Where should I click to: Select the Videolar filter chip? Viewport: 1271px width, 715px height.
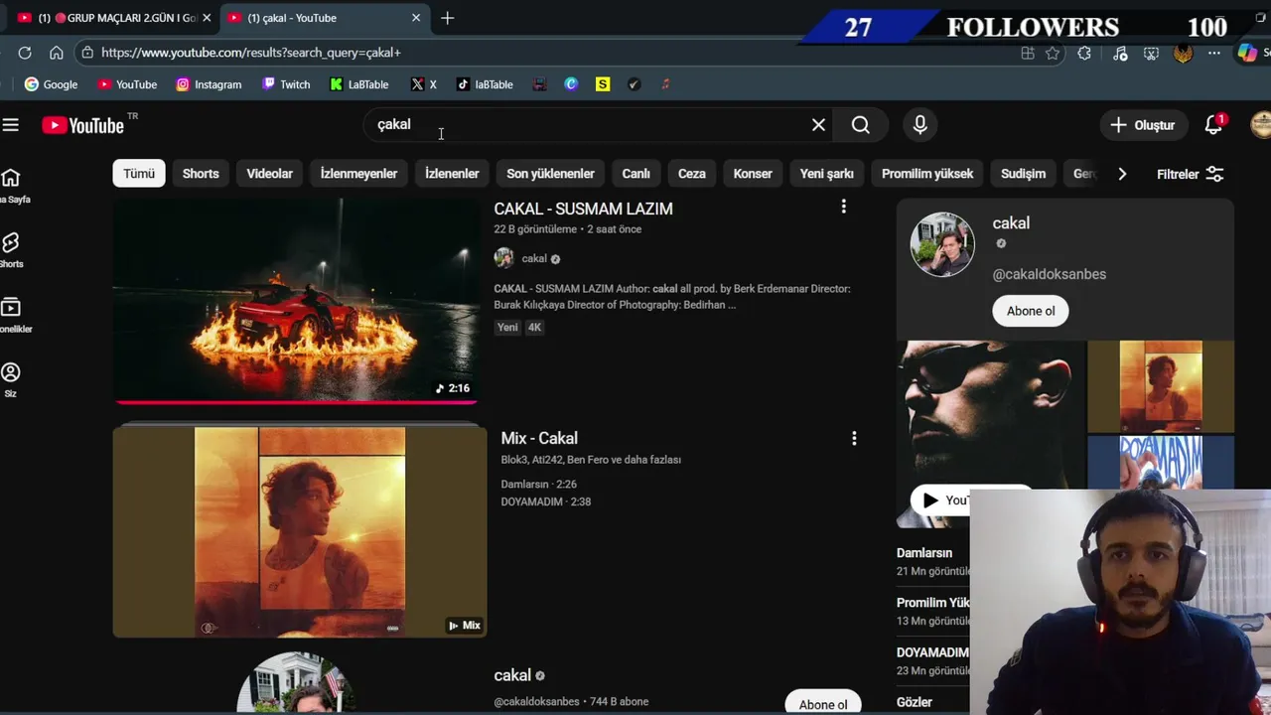click(x=269, y=174)
